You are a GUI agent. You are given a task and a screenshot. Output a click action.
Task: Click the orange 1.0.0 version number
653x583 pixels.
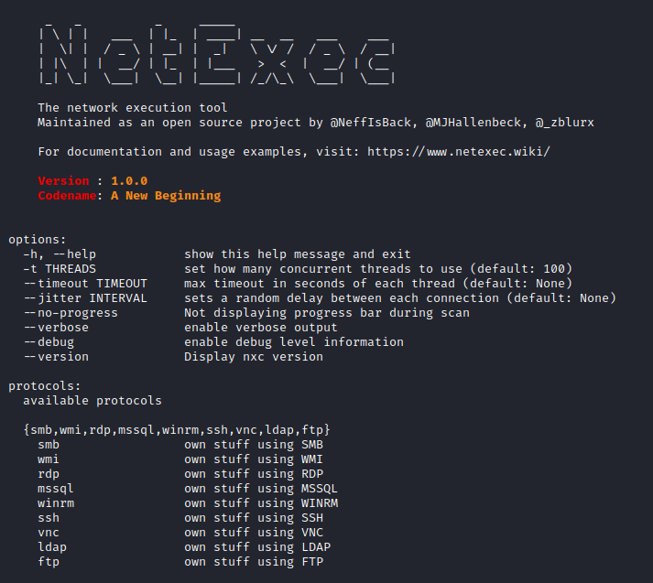click(129, 181)
